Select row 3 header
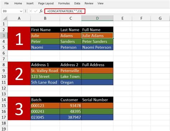The width and height of the screenshot is (170, 131). 4,36
